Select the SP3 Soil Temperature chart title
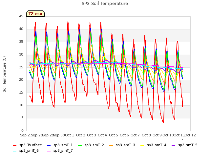The height and width of the screenshot is (157, 210). [105, 4]
